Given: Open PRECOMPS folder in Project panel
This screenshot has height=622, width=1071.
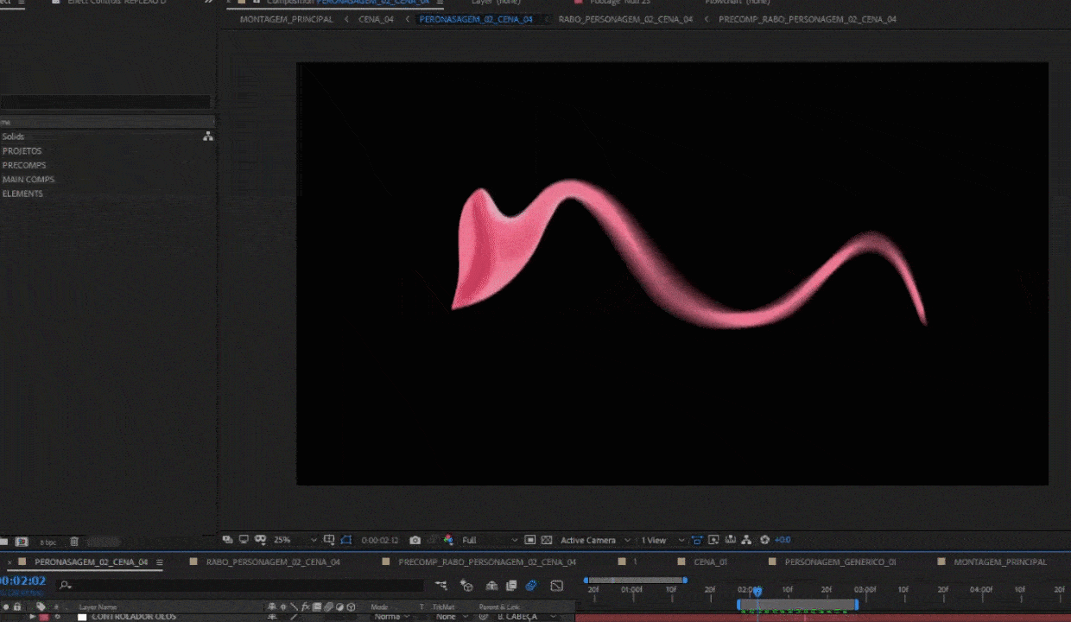Looking at the screenshot, I should coord(24,165).
